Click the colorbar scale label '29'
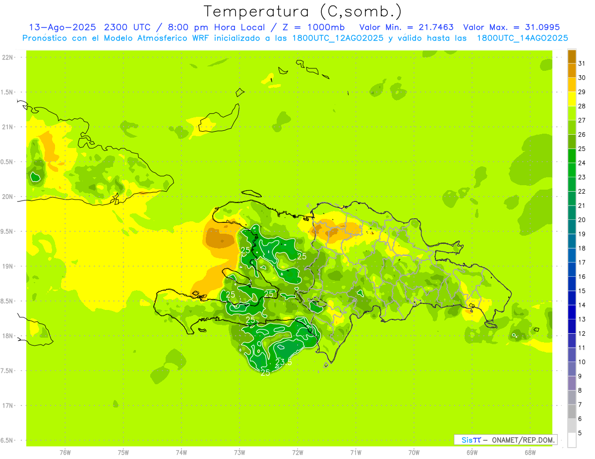Image resolution: width=595 pixels, height=459 pixels. pos(582,92)
